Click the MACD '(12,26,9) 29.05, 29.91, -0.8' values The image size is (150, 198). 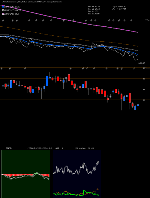point(39,148)
